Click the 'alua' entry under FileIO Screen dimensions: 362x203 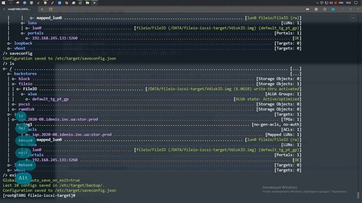(32, 94)
